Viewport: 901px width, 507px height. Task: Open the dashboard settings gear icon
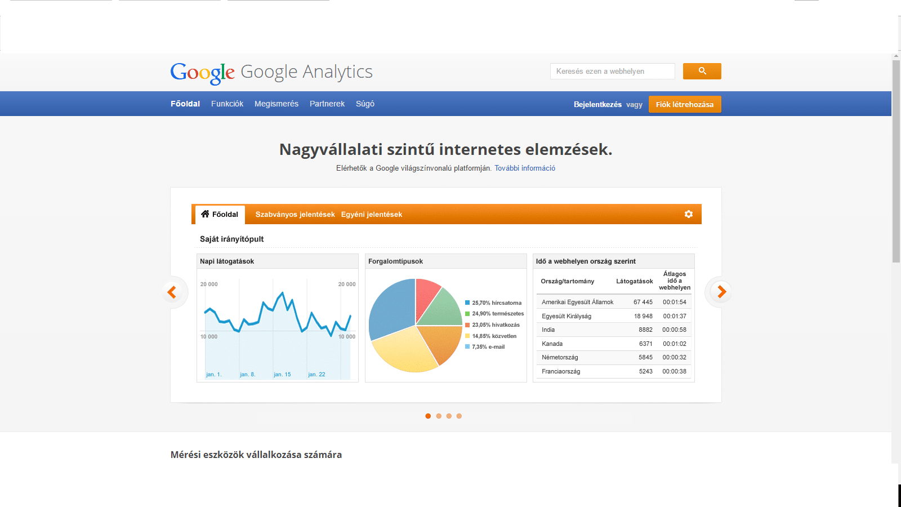pyautogui.click(x=689, y=214)
